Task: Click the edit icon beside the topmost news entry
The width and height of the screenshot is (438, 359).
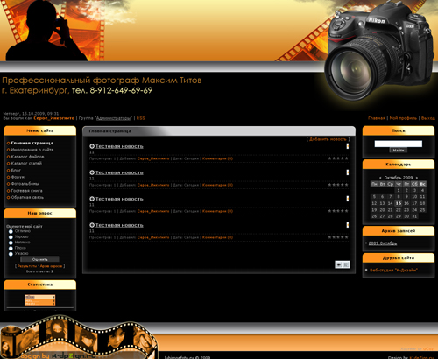Action: (x=348, y=146)
